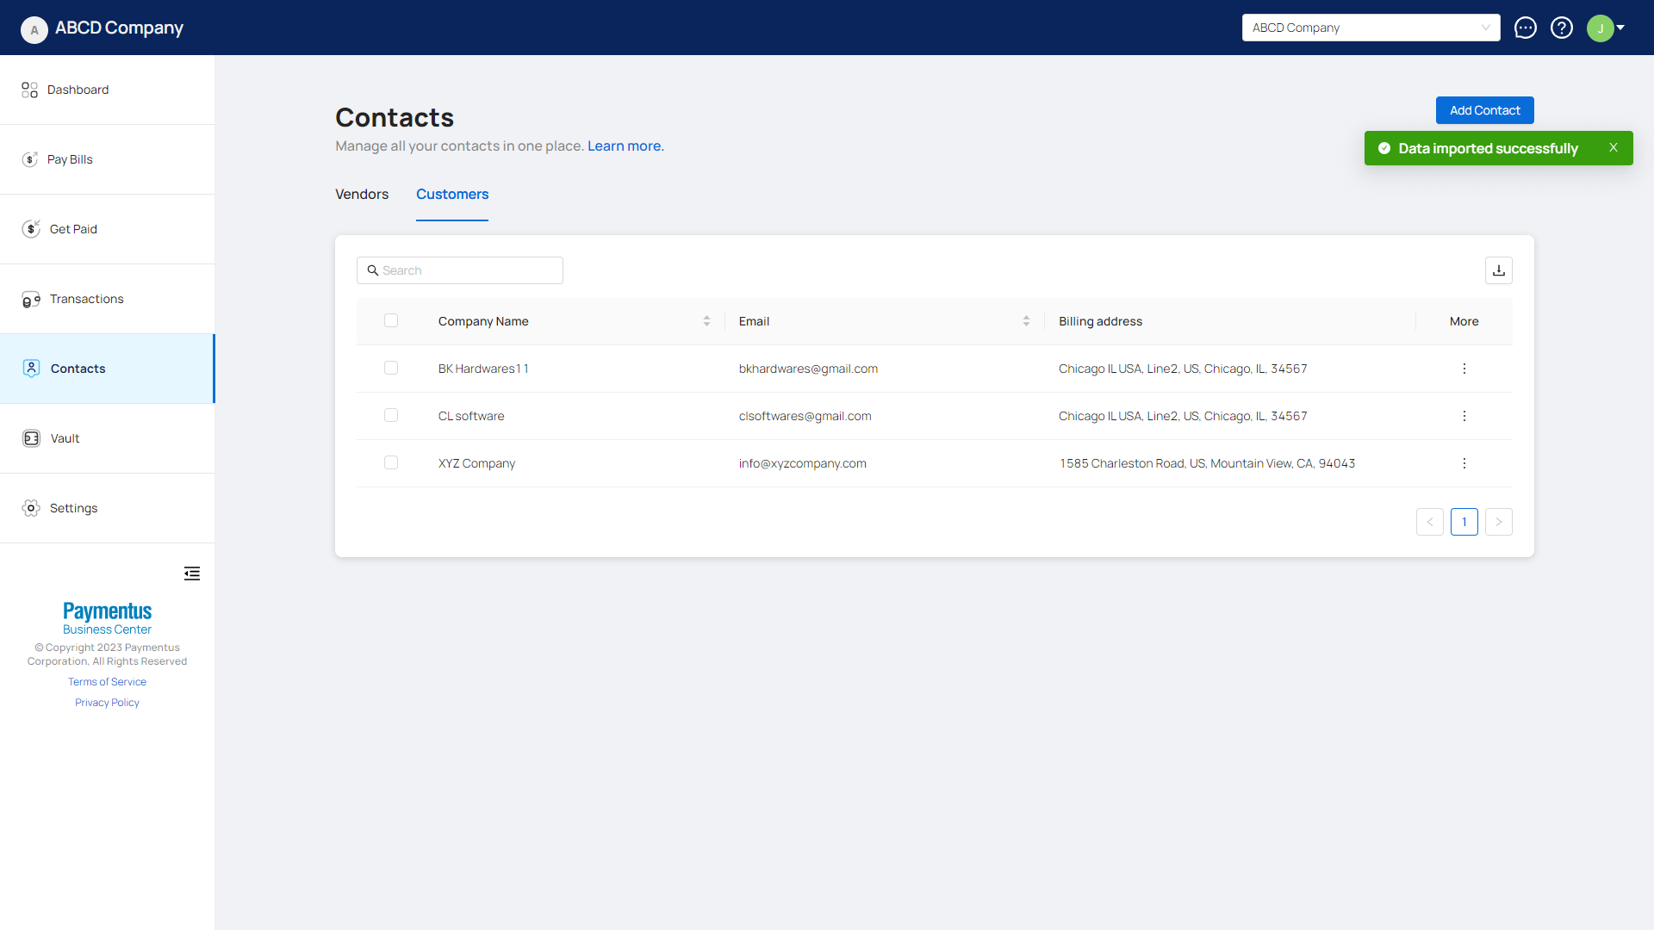Open more options for CL software

pos(1464,416)
